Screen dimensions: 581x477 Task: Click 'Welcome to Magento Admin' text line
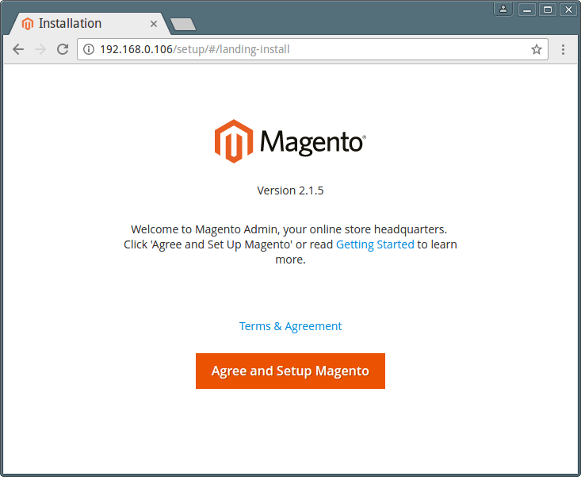pyautogui.click(x=289, y=229)
